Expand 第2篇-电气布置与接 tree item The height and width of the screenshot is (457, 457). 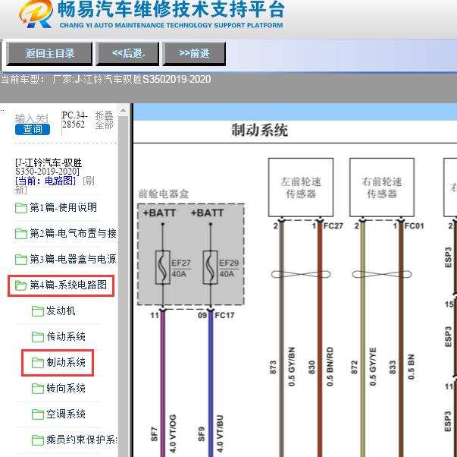click(x=73, y=233)
